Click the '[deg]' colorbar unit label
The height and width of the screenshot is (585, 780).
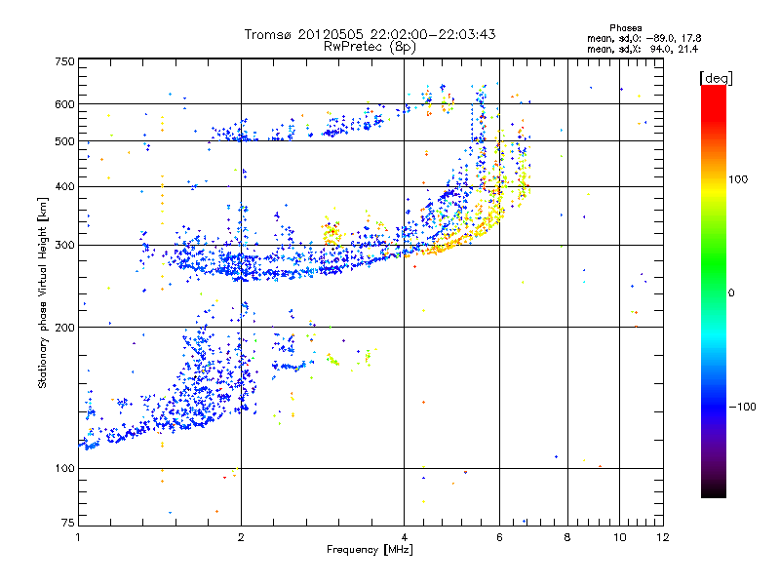(716, 79)
